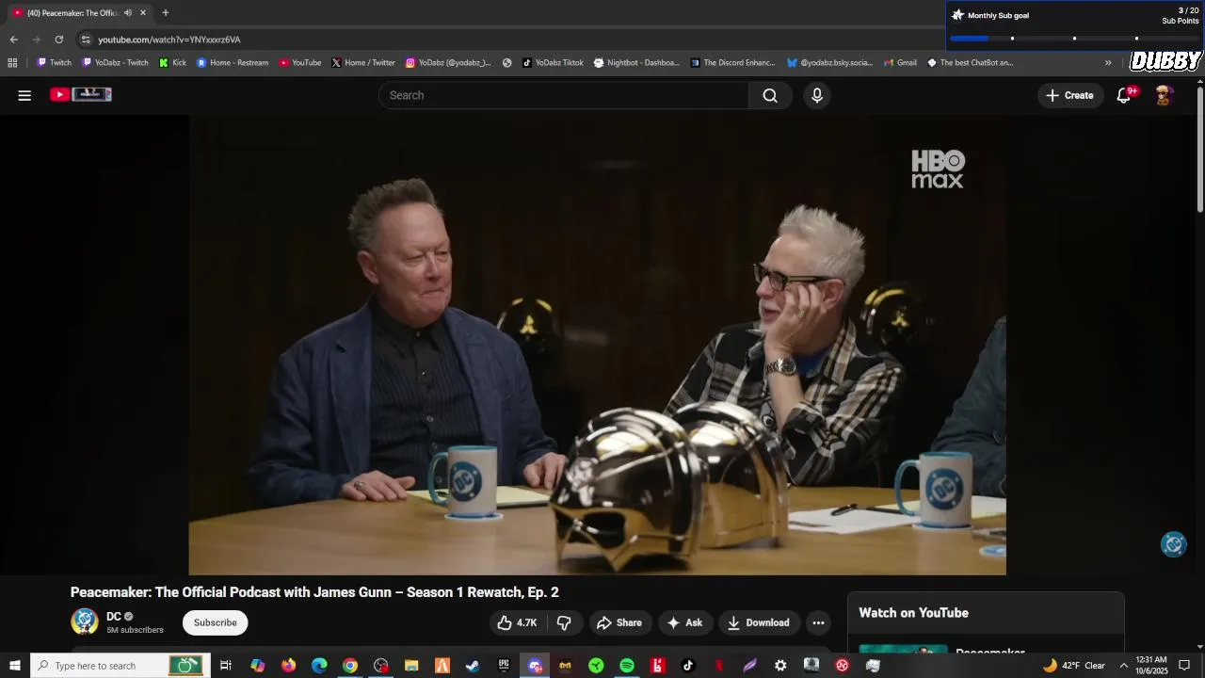
Task: Open TikTok app from the taskbar
Action: pyautogui.click(x=688, y=666)
